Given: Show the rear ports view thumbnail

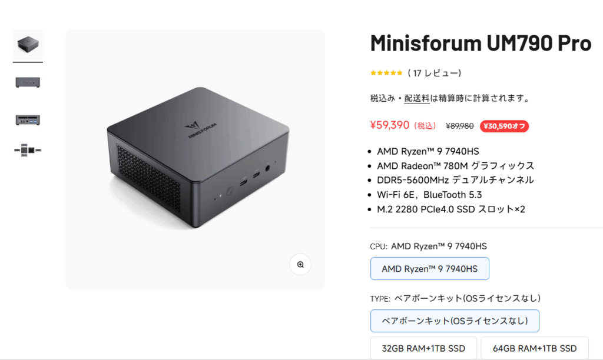Looking at the screenshot, I should [28, 119].
